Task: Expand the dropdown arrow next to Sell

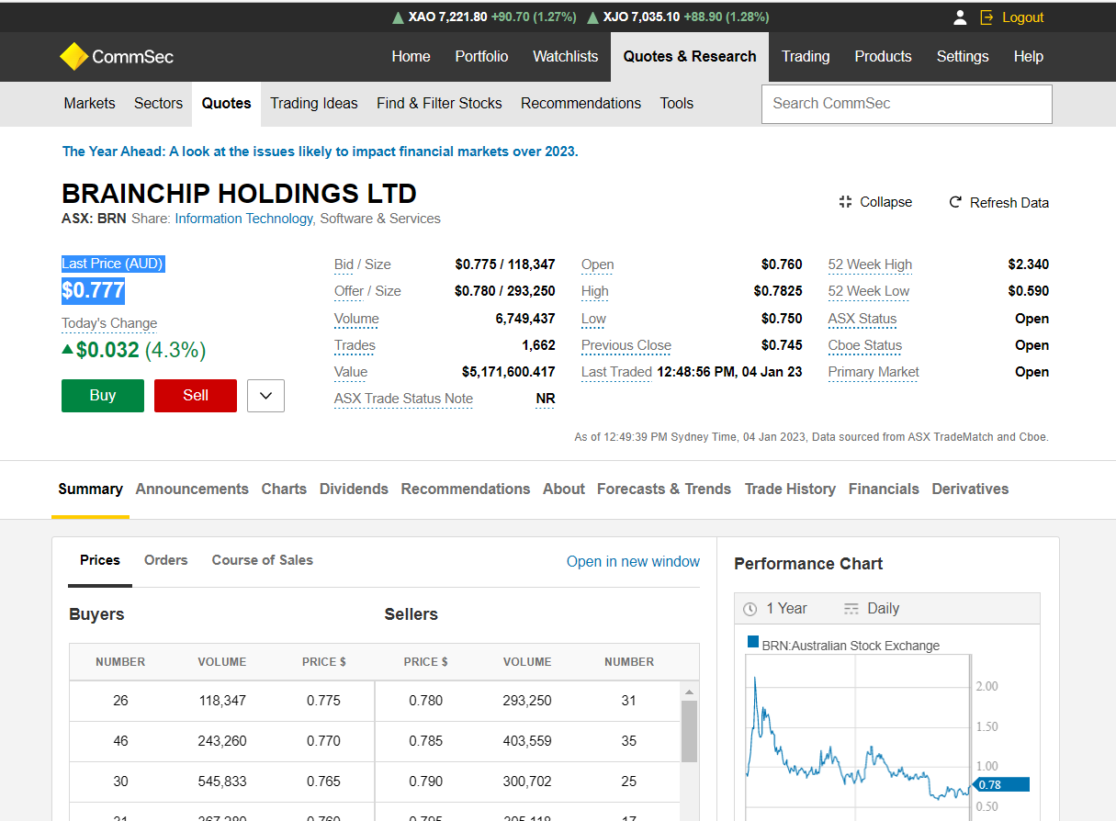Action: point(265,396)
